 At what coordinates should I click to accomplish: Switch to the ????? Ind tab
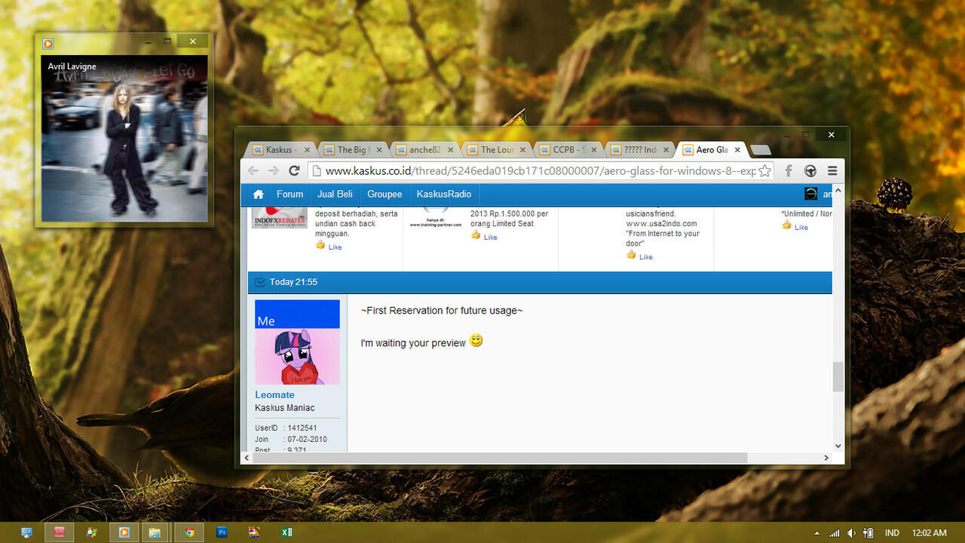640,150
